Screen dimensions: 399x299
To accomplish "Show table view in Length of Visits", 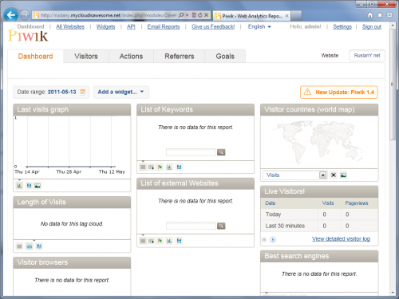I will (19, 246).
